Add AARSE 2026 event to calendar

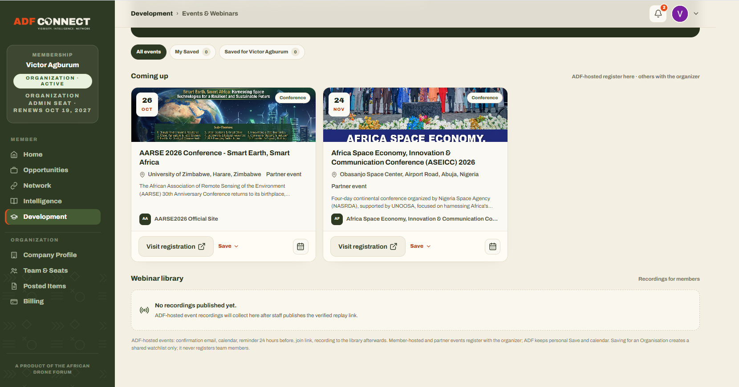point(300,246)
